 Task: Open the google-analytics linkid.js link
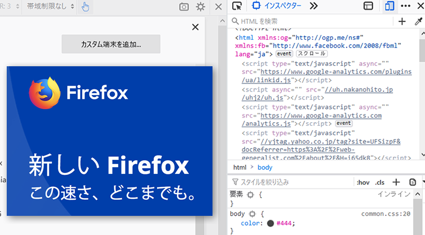point(327,76)
